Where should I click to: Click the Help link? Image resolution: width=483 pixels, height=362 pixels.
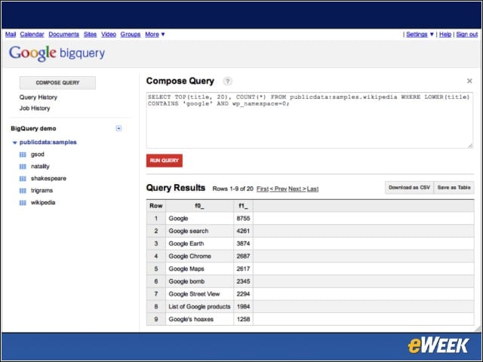pos(445,34)
